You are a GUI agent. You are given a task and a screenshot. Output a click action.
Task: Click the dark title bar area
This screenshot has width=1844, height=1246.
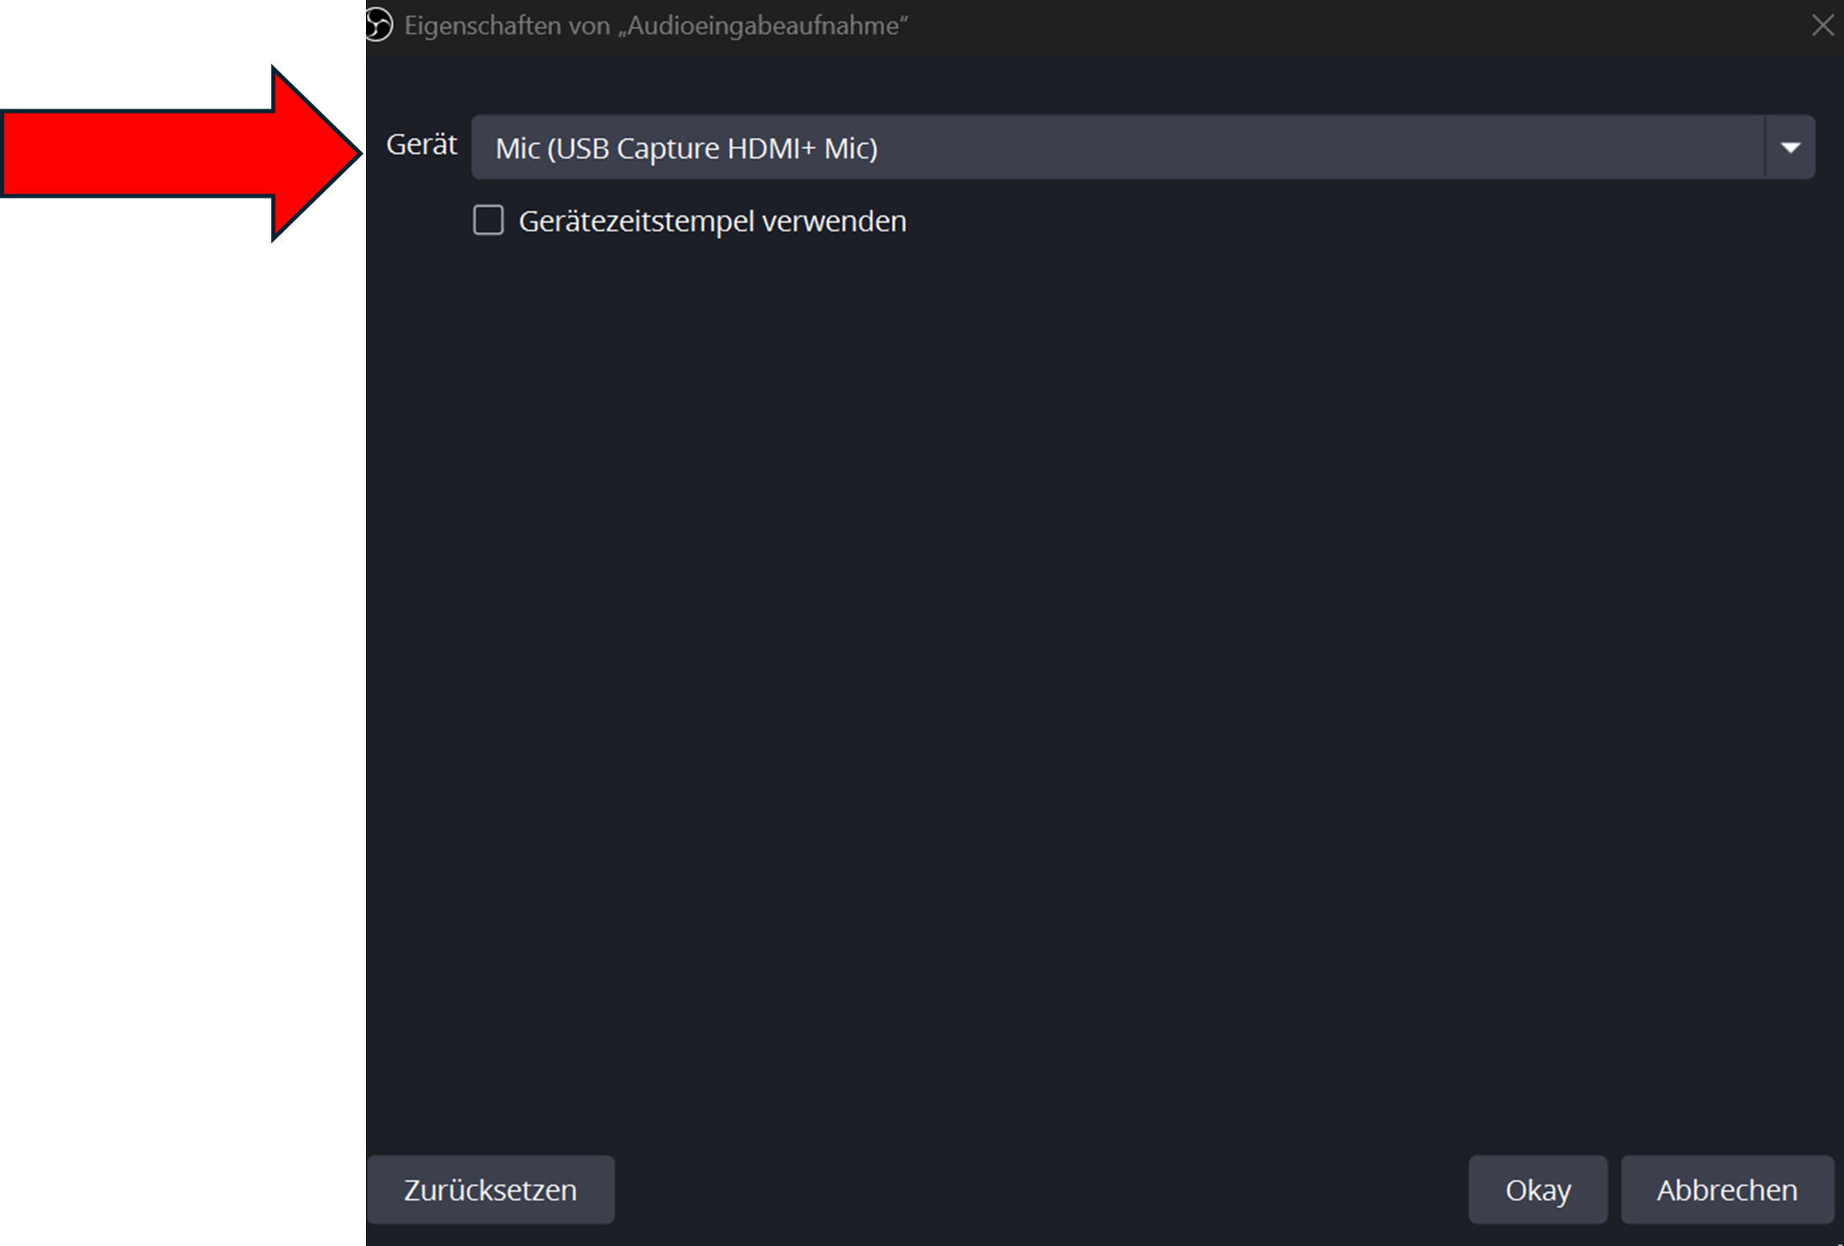[x=1346, y=27]
